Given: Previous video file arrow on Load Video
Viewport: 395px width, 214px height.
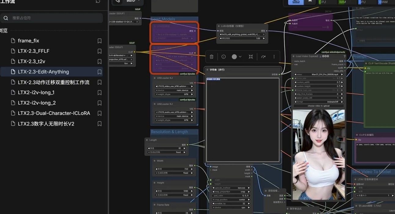Looking at the screenshot, I should (295, 74).
